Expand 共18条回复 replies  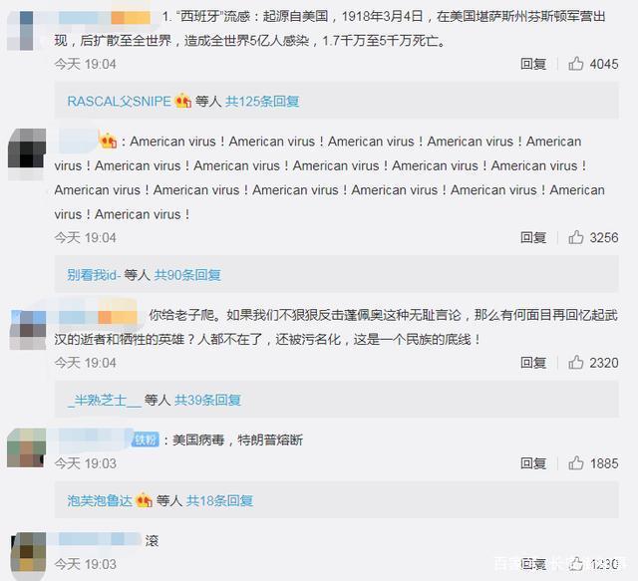(219, 501)
